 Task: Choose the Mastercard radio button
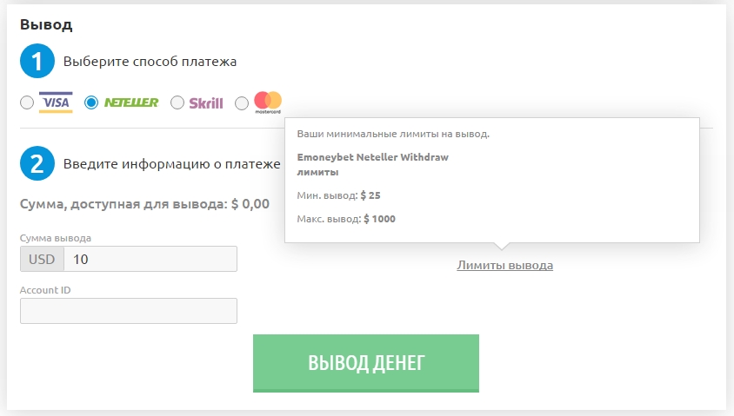point(242,102)
